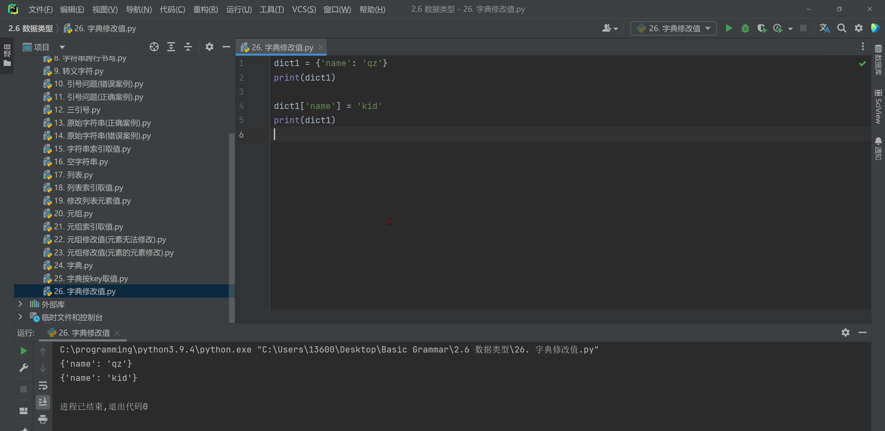The width and height of the screenshot is (885, 431).
Task: Hide the project tool window
Action: click(226, 47)
